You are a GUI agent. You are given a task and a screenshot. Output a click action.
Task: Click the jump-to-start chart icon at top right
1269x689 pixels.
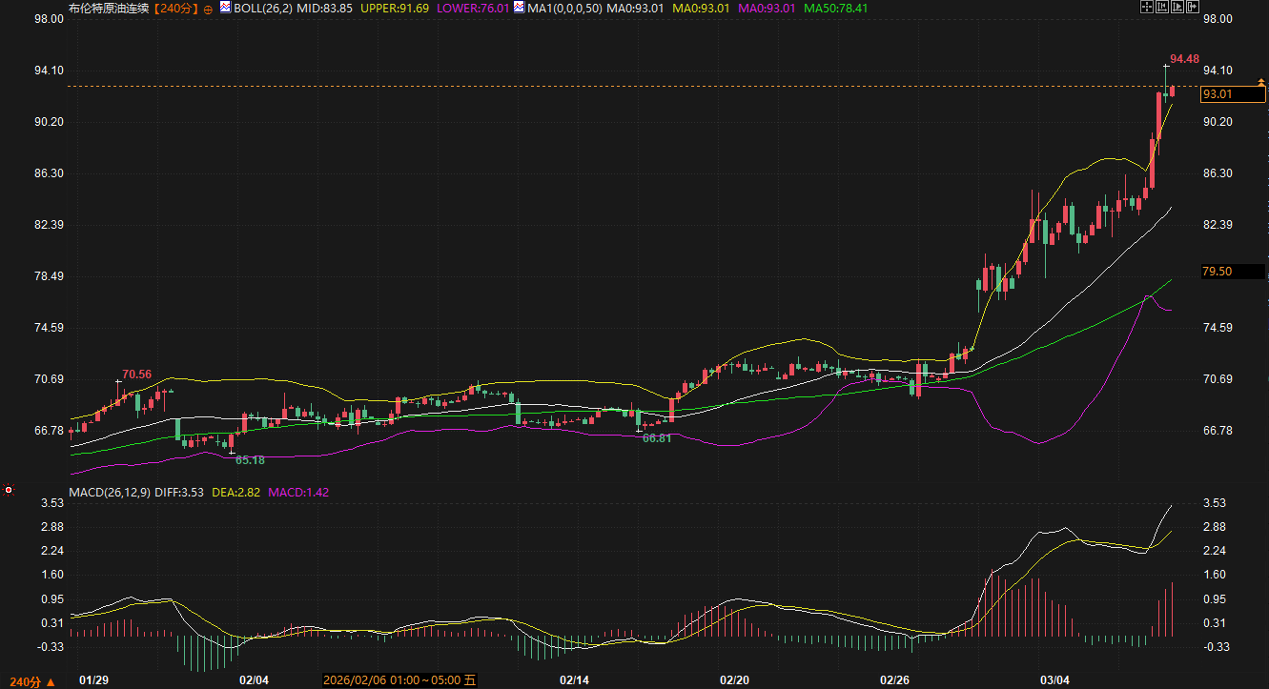(1161, 8)
